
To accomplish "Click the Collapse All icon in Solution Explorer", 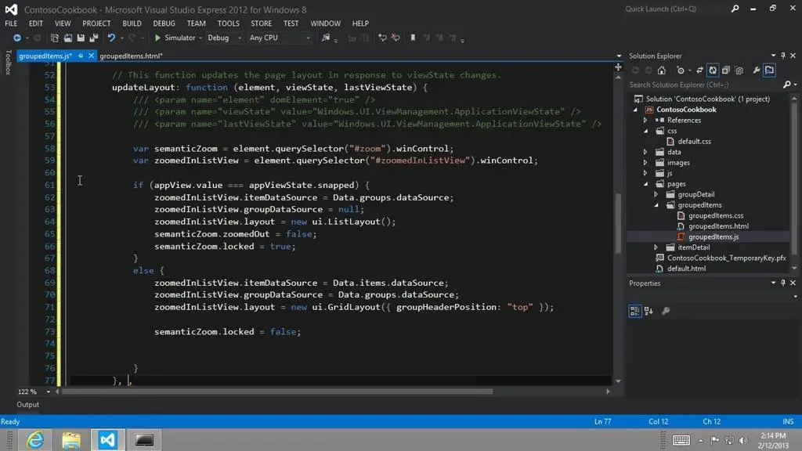I will click(x=726, y=70).
